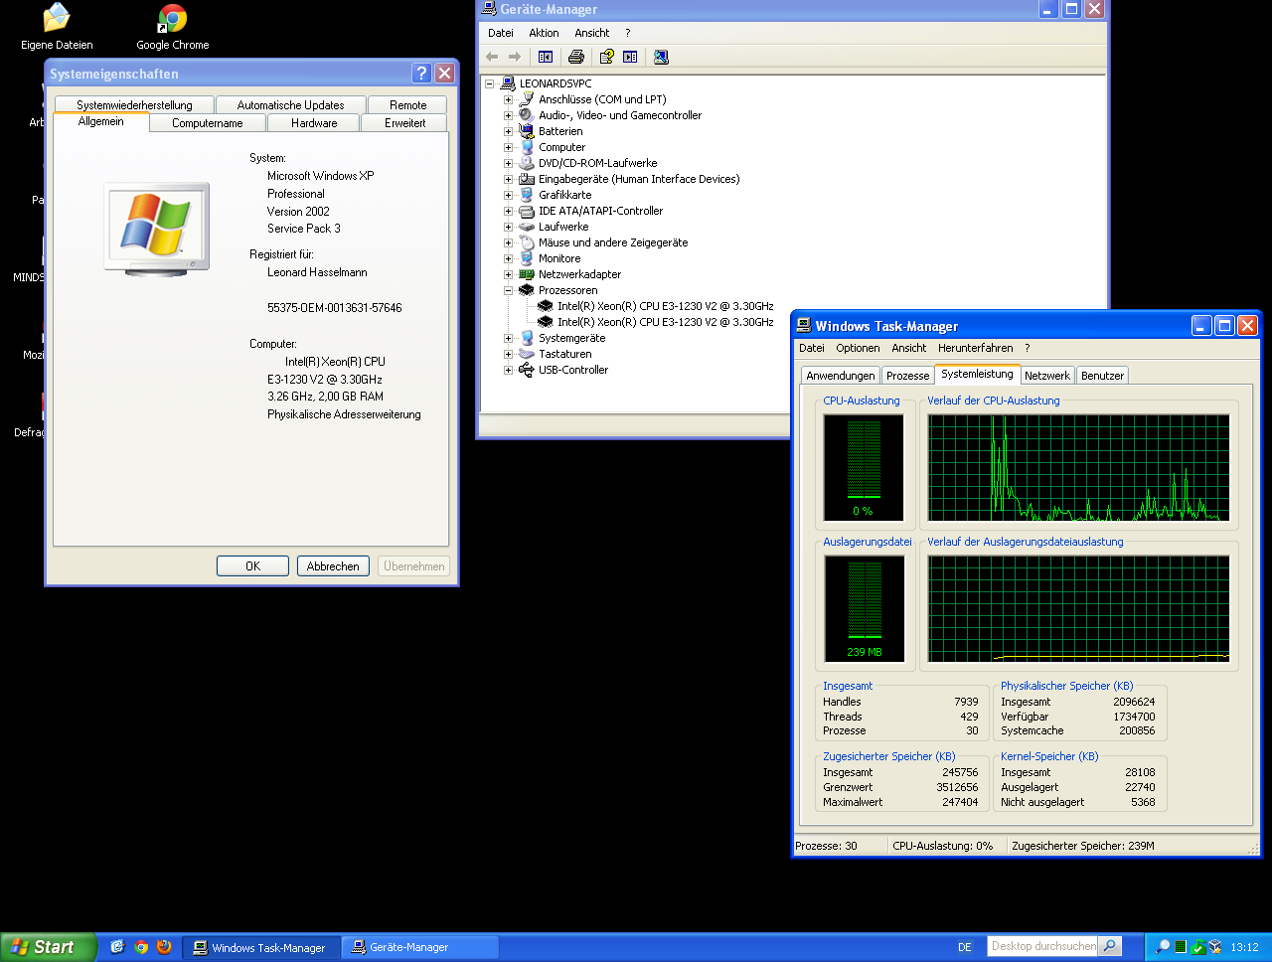Screen dimensions: 1272x962
Task: Collapse the Prozessoren node
Action: click(x=508, y=290)
